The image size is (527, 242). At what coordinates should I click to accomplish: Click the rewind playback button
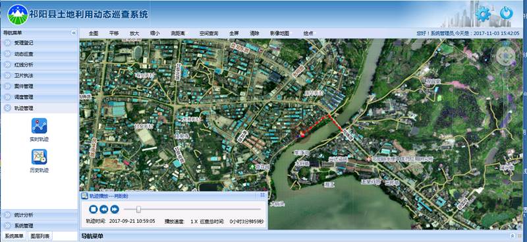click(104, 209)
